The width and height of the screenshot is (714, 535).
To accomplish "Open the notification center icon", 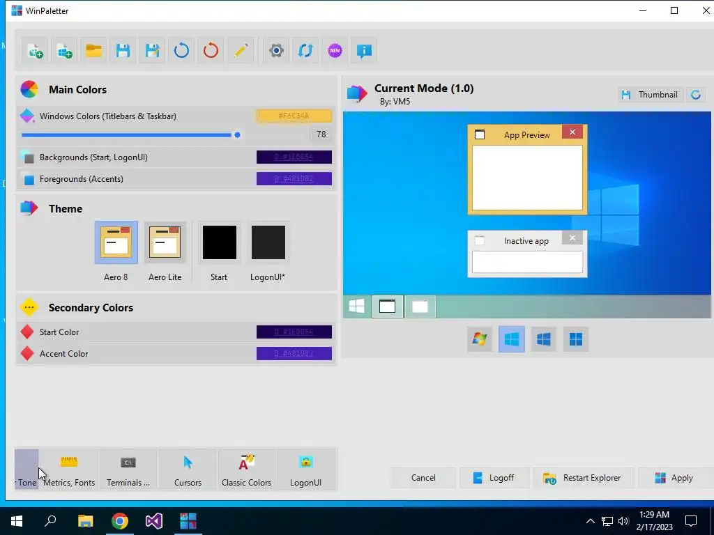I will click(691, 521).
